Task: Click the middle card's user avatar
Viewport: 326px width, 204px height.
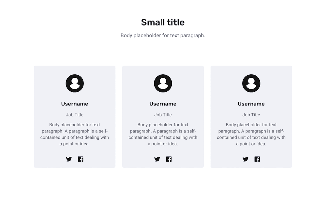Action: pyautogui.click(x=163, y=83)
